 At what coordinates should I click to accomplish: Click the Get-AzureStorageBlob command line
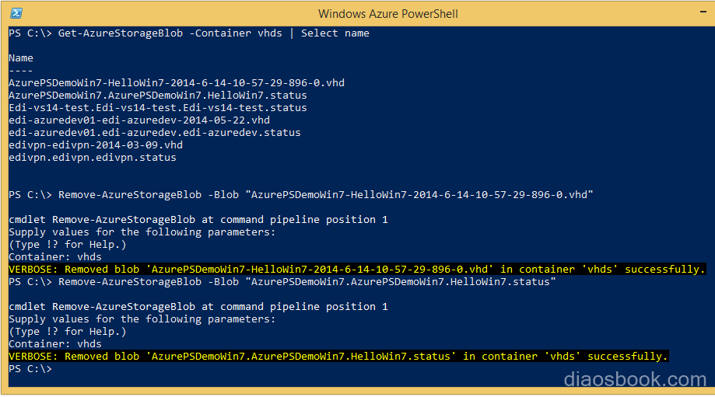click(x=189, y=33)
